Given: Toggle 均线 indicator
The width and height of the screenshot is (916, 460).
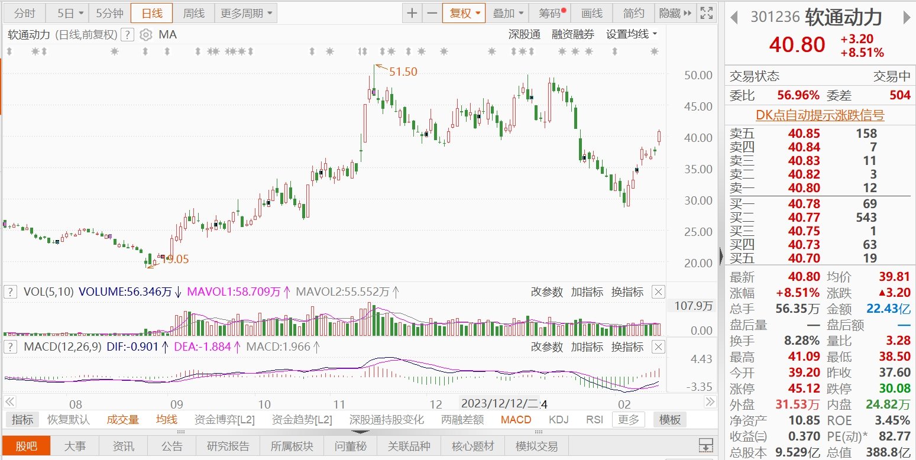Looking at the screenshot, I should click(167, 420).
